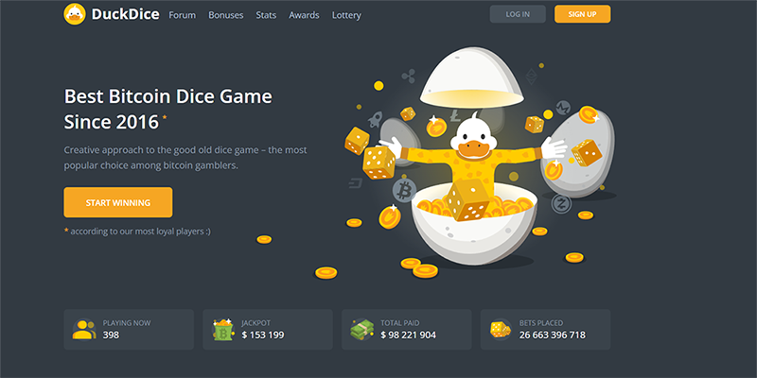
Task: Click the START WINNING button
Action: (x=117, y=202)
